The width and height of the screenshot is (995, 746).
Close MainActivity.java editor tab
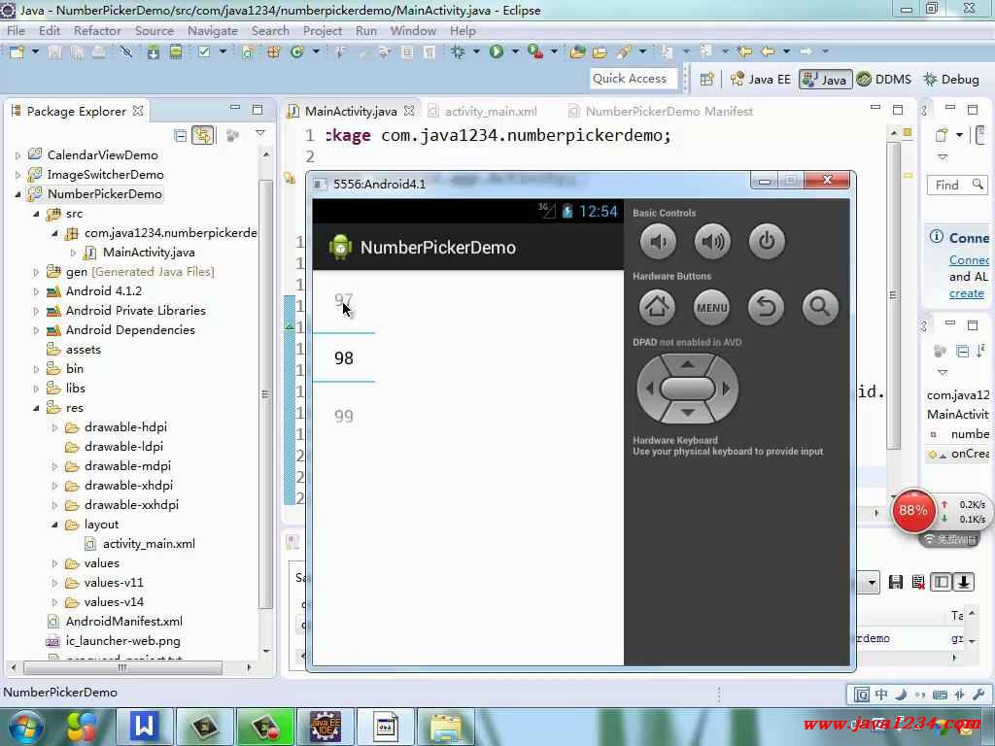tap(409, 111)
